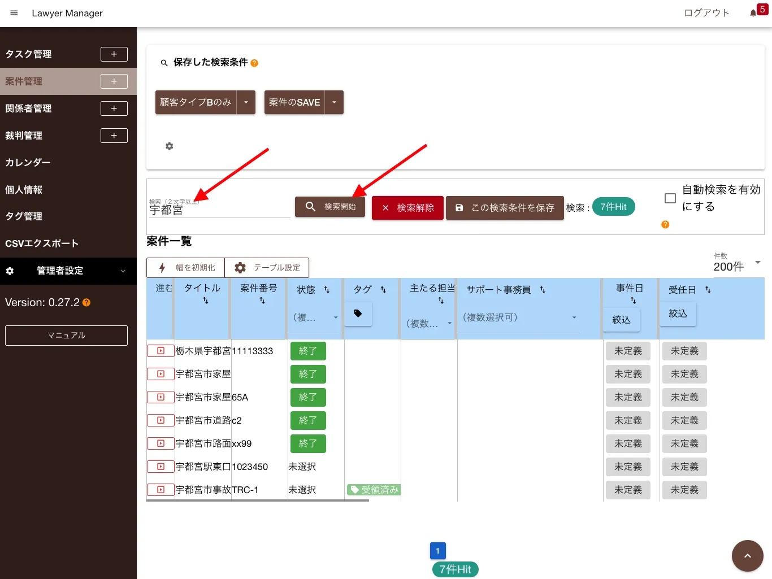Sort by タグ column arrows
This screenshot has height=579, width=772.
click(383, 290)
